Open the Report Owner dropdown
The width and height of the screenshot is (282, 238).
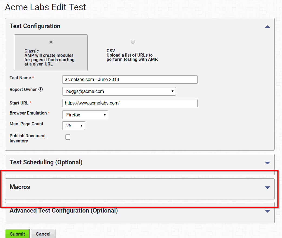point(119,91)
